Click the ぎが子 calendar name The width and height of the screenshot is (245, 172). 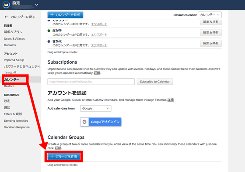[x=57, y=31]
